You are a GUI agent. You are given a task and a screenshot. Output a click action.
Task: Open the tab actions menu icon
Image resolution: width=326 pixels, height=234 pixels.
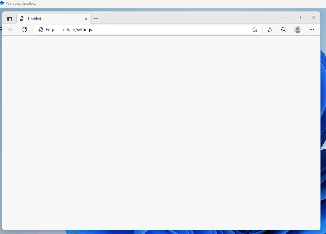tap(10, 19)
